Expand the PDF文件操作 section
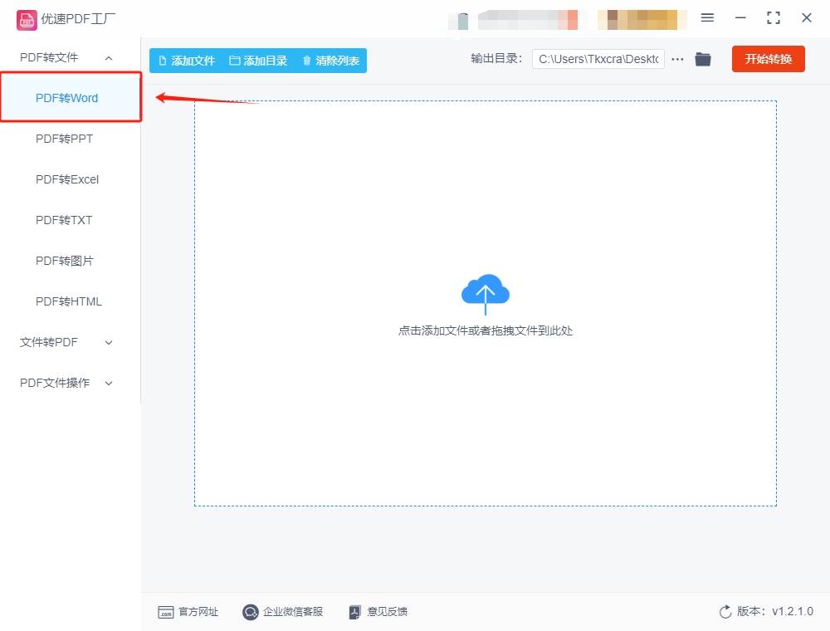The image size is (830, 631). pos(108,383)
